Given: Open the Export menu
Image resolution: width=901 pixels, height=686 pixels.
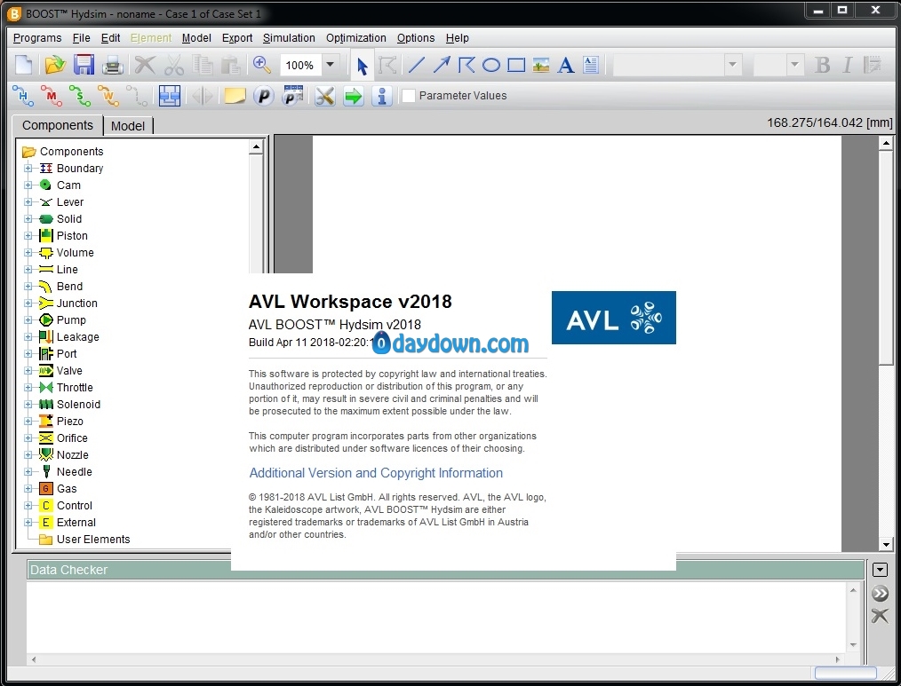Looking at the screenshot, I should pos(237,38).
